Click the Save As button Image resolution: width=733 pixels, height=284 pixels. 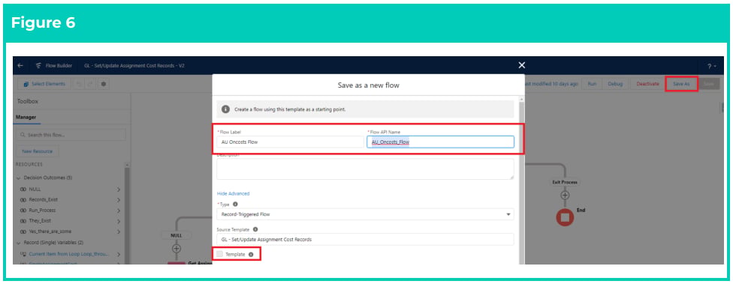(681, 84)
